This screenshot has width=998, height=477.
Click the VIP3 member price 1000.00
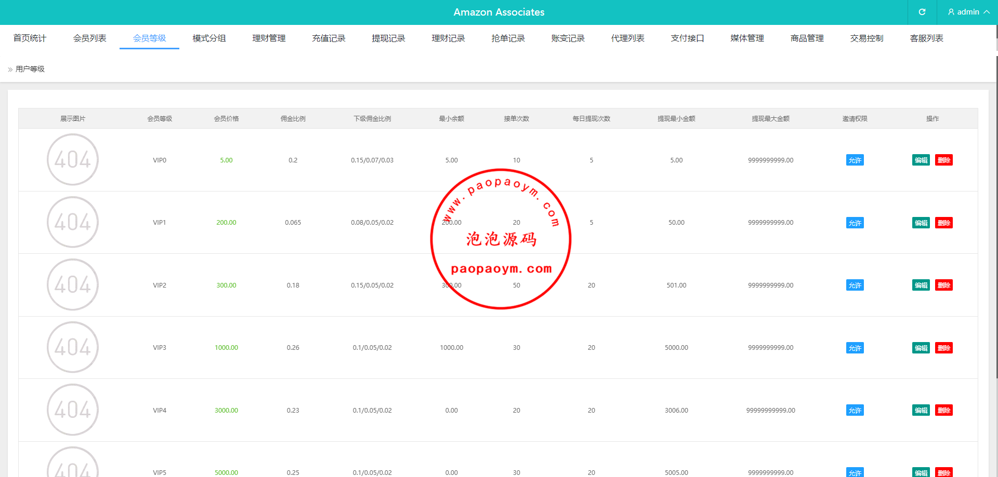tap(226, 347)
